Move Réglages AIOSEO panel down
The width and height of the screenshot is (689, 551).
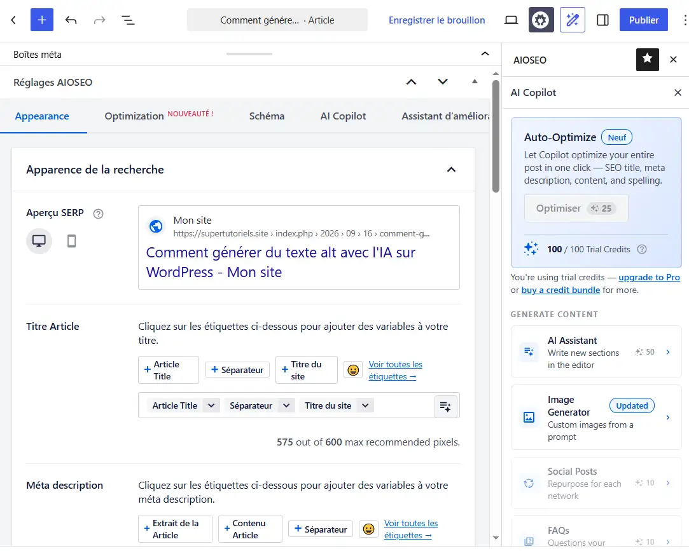[x=443, y=81]
